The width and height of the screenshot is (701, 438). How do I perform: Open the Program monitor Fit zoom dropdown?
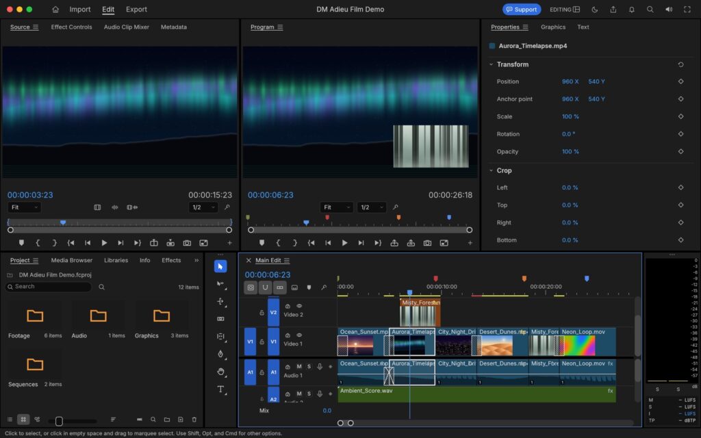[336, 207]
